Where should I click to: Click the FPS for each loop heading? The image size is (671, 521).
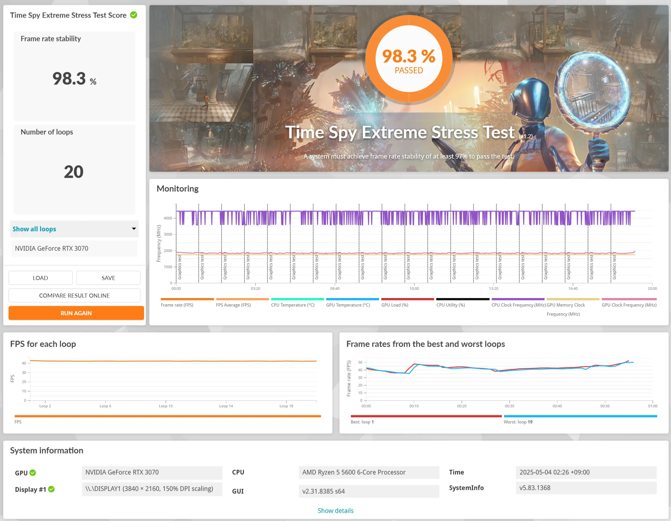click(43, 344)
